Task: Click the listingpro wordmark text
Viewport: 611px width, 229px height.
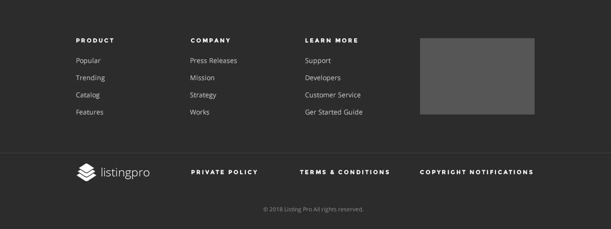Action: pos(125,172)
